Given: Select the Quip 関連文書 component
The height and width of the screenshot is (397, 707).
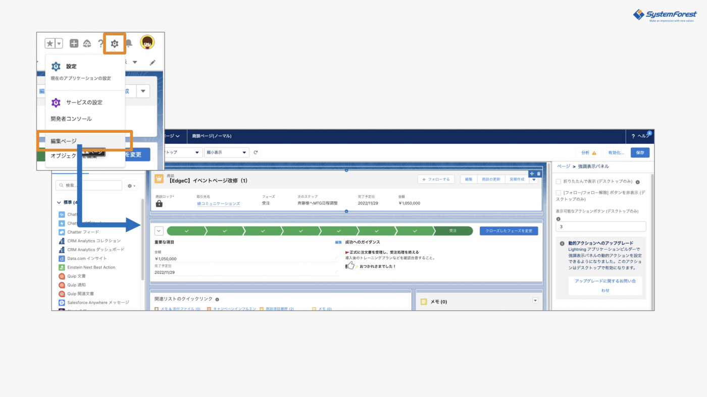Looking at the screenshot, I should click(80, 294).
